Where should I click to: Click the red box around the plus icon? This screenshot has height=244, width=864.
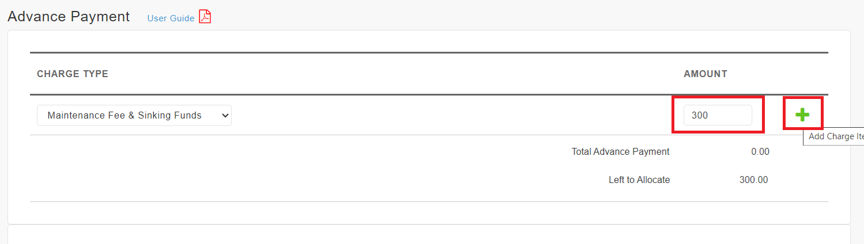tap(803, 113)
